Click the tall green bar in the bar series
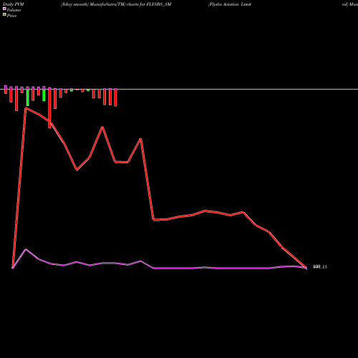This screenshot has width=358, height=358. (x=28, y=97)
